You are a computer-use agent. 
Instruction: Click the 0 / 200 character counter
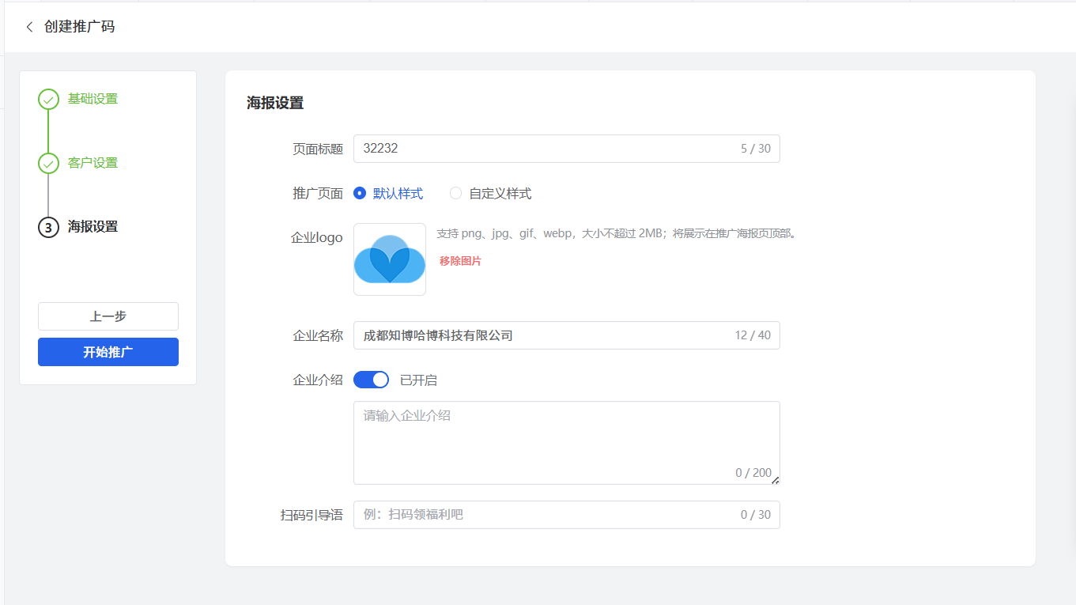pyautogui.click(x=753, y=473)
